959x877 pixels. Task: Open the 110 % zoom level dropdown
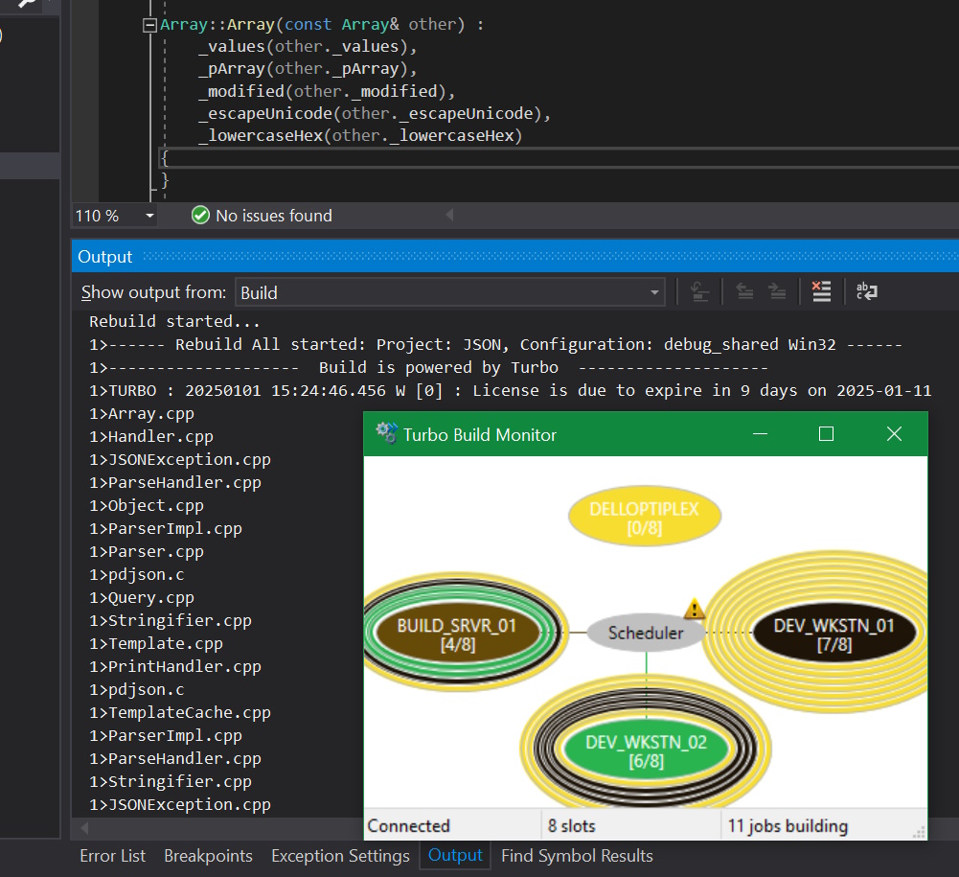[x=149, y=216]
